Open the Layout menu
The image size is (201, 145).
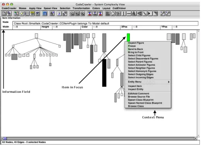coord(106,8)
